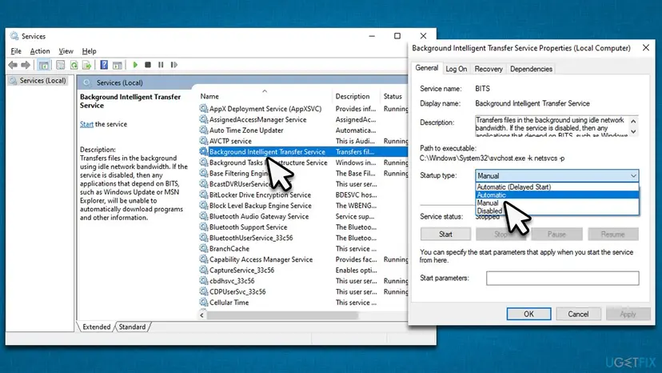Choose Automatic startup type option
The image size is (662, 373).
[x=557, y=195]
